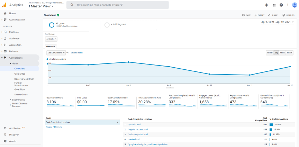Viewport: 299px width, 147px height.
Task: Open the Goal Completions metric dropdown
Action: (x=56, y=53)
